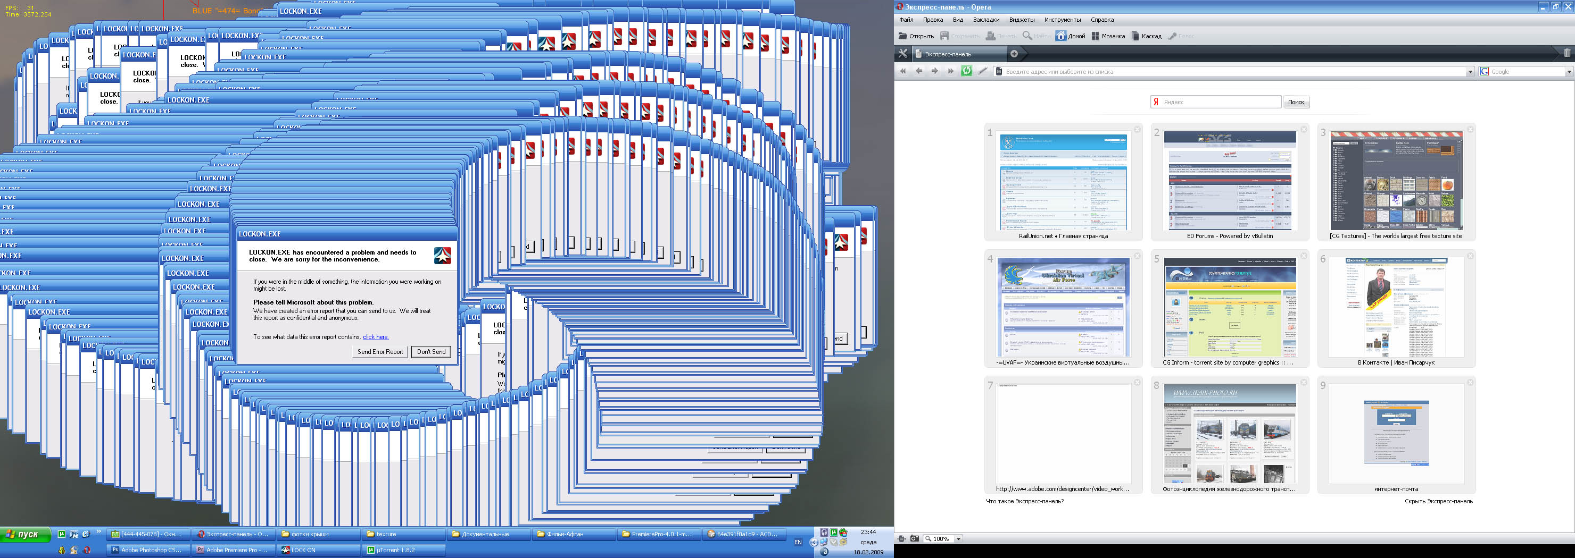Click the fast-forward navigation arrow in Opera
The image size is (1575, 558).
pyautogui.click(x=950, y=71)
